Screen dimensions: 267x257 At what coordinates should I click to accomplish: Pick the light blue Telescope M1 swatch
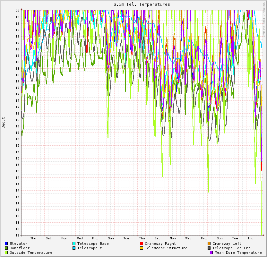(74, 248)
